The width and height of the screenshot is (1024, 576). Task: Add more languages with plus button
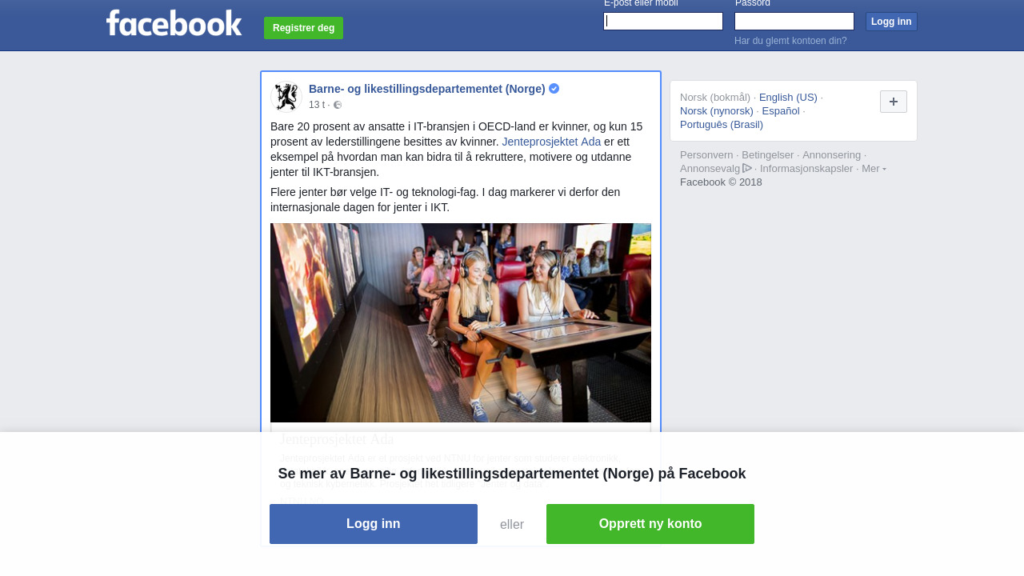pyautogui.click(x=894, y=102)
